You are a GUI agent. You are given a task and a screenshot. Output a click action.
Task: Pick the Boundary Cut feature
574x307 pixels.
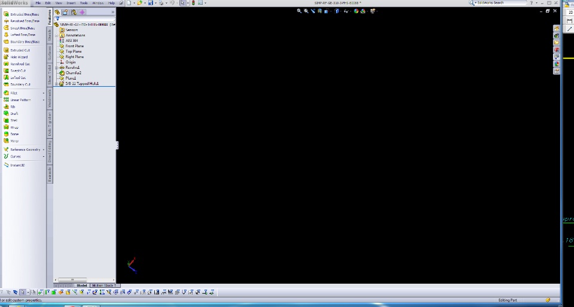click(x=17, y=84)
